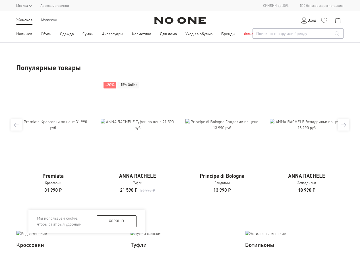Focus the product or brand search field
364x256 pixels.
click(x=298, y=34)
